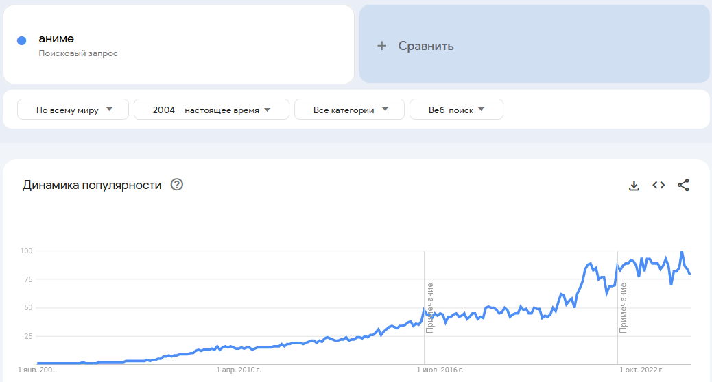Click the plus icon in Сравнить
The width and height of the screenshot is (712, 382).
[382, 46]
